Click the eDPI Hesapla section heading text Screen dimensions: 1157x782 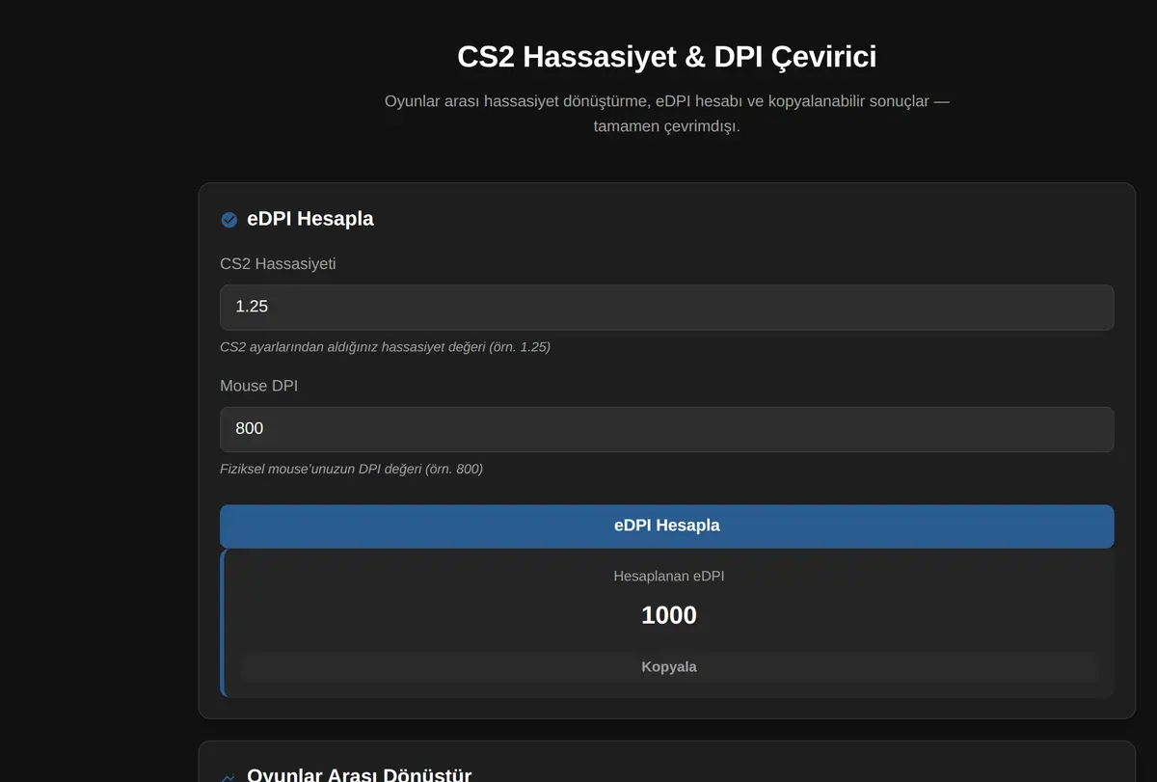point(310,219)
